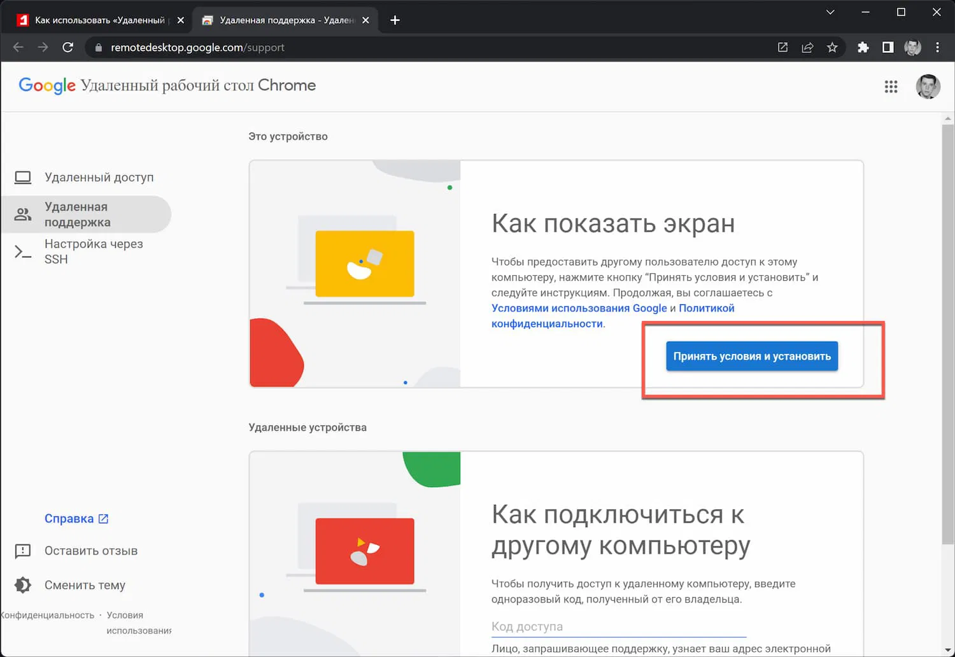Select «Удаленная поддержка» in sidebar
Screen dimensions: 955x657
point(86,215)
